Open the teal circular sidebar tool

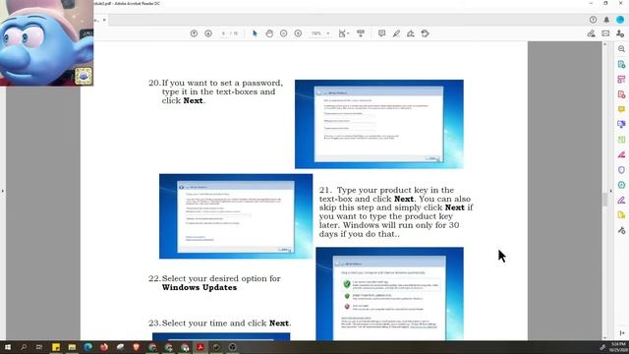click(621, 185)
